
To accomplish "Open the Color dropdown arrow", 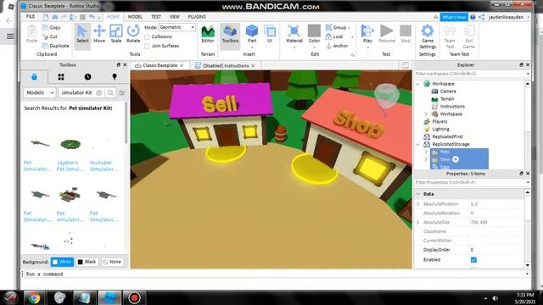I will (314, 47).
